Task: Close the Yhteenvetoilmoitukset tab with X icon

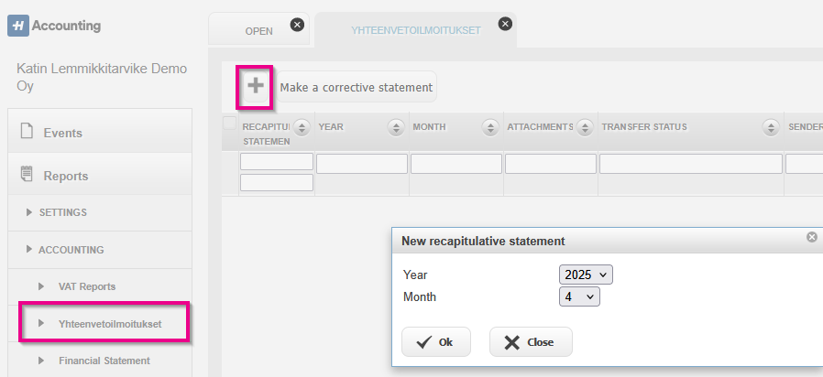Action: click(505, 24)
